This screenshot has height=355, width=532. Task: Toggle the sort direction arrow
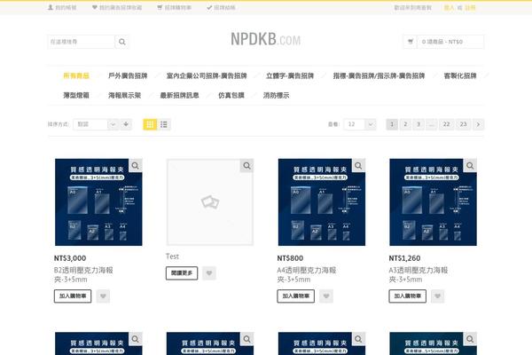126,124
